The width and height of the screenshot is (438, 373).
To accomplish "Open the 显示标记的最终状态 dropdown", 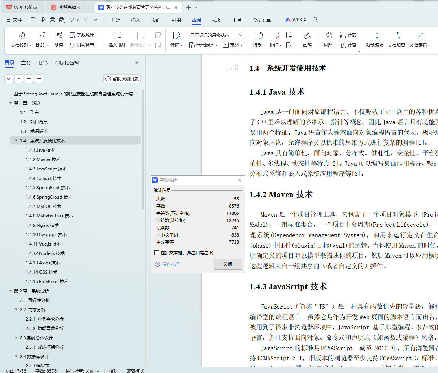I will 216,35.
